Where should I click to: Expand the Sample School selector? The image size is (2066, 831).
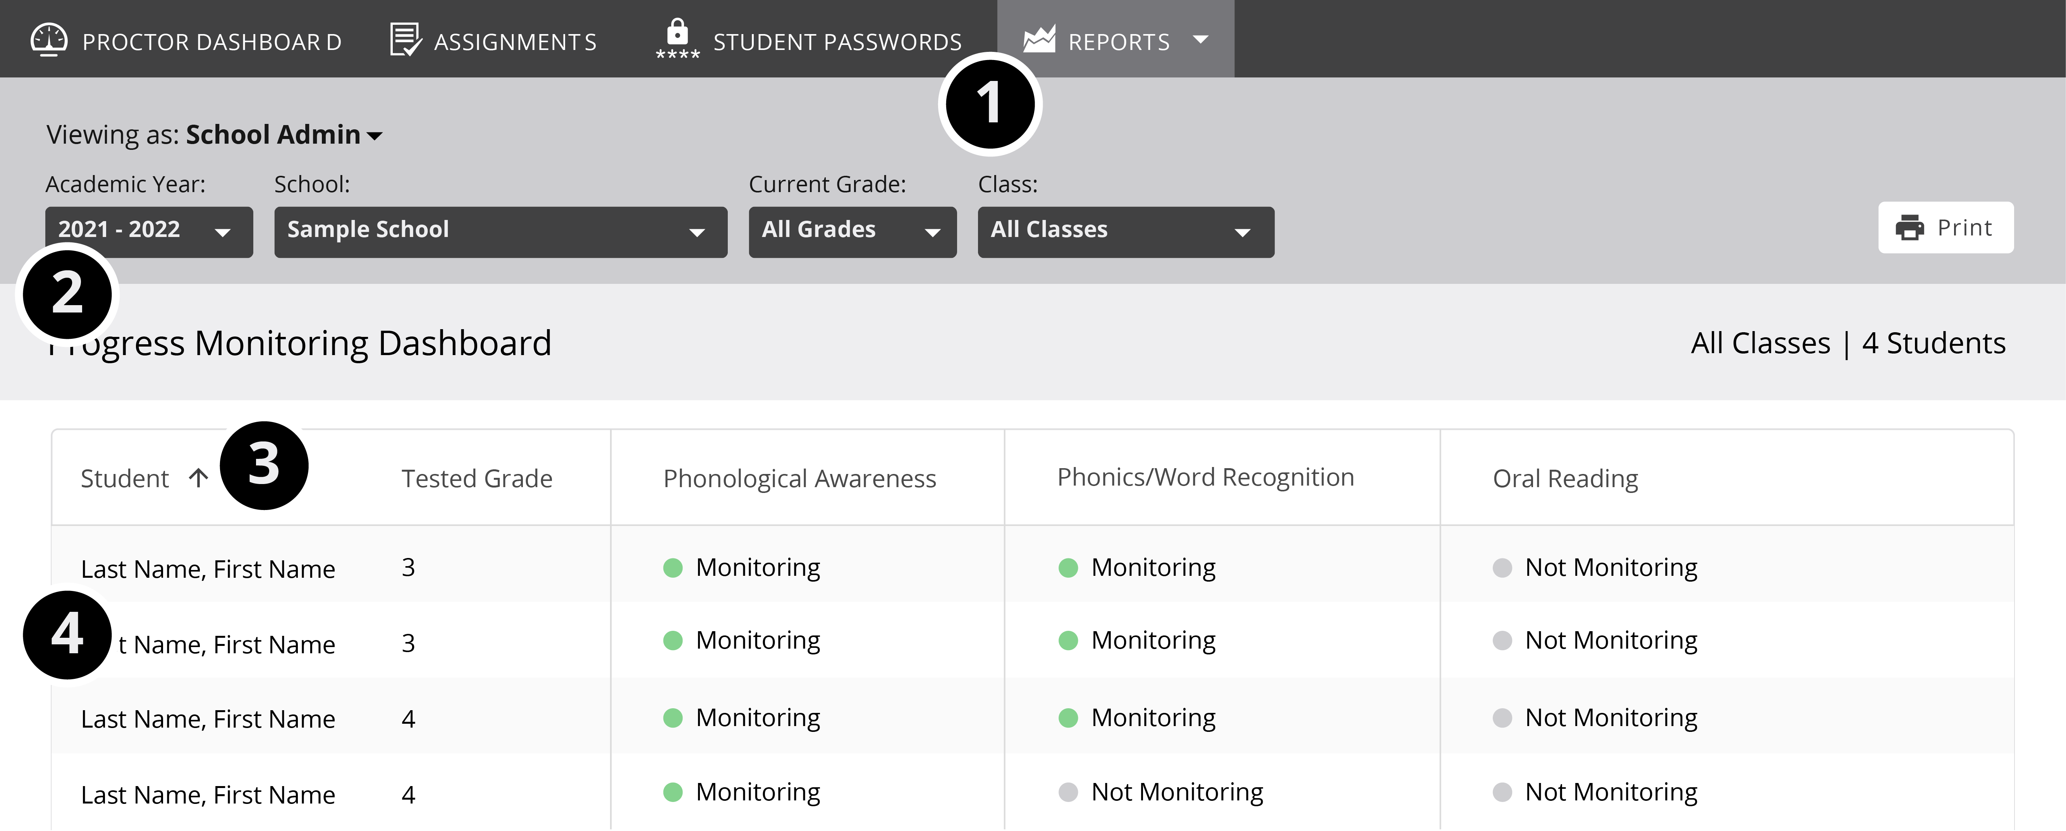tap(500, 231)
